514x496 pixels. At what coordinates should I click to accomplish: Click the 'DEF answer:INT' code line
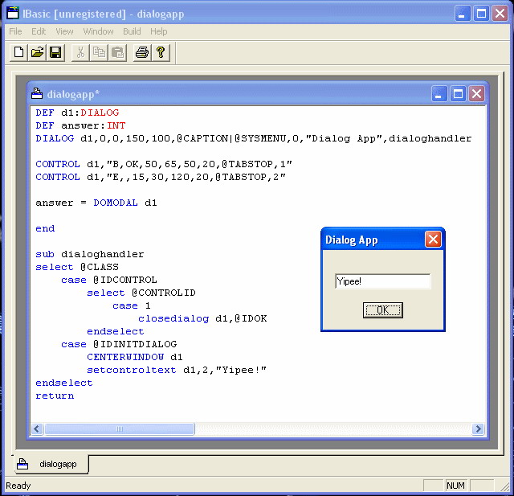[80, 125]
